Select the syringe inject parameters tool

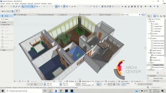pos(19,6)
